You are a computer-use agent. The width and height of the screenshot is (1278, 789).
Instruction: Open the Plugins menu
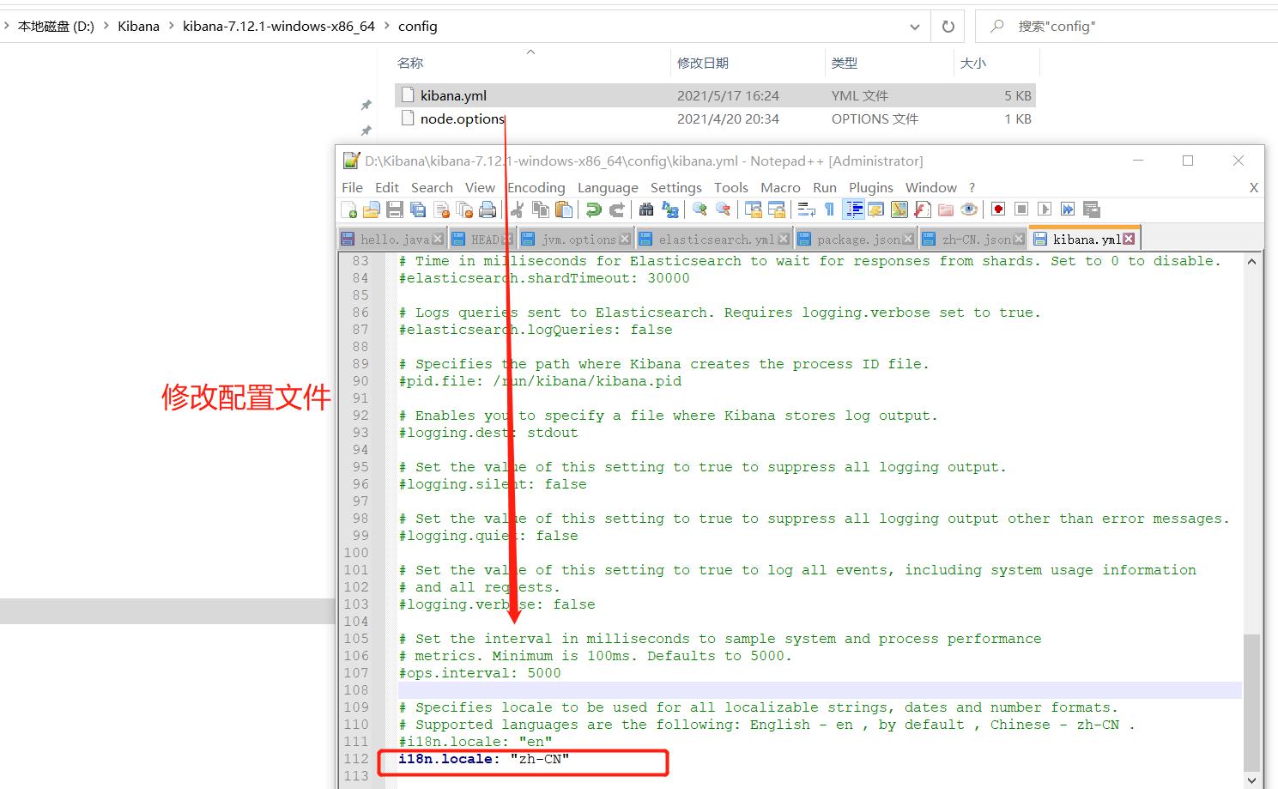point(871,187)
